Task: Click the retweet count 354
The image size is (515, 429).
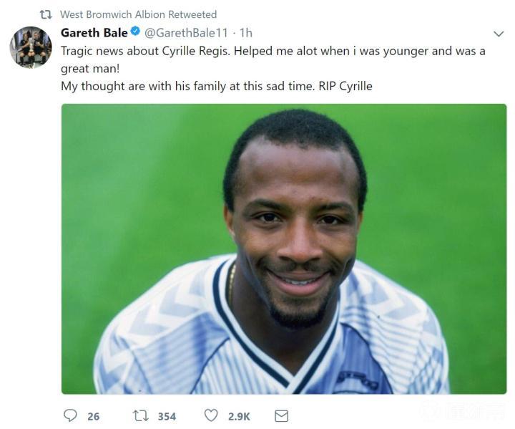Action: pos(167,416)
